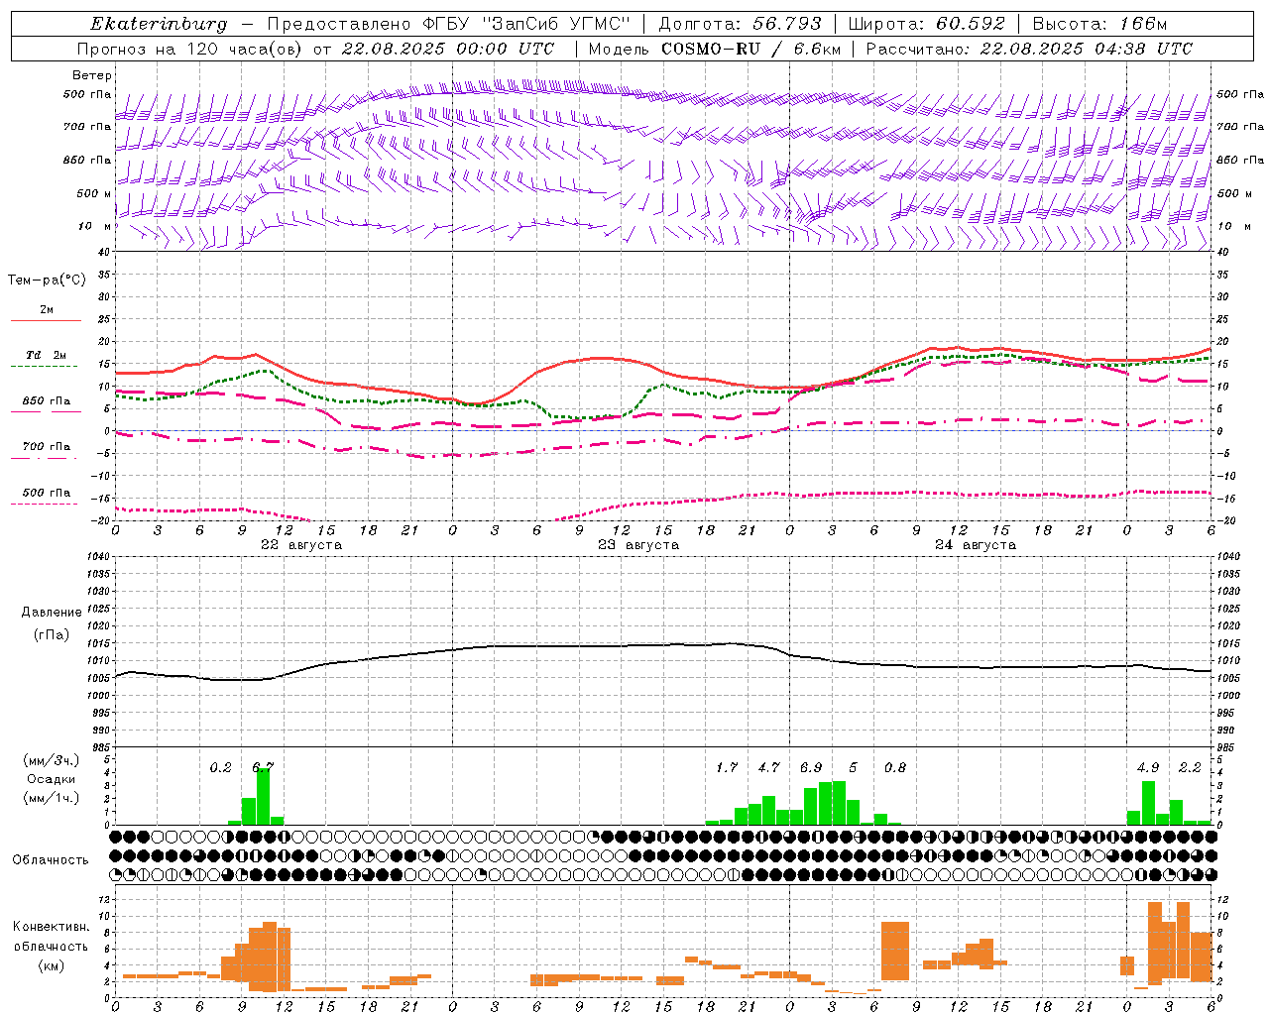Click the 0.8 precipitation total
1269x1015 pixels.
point(895,767)
